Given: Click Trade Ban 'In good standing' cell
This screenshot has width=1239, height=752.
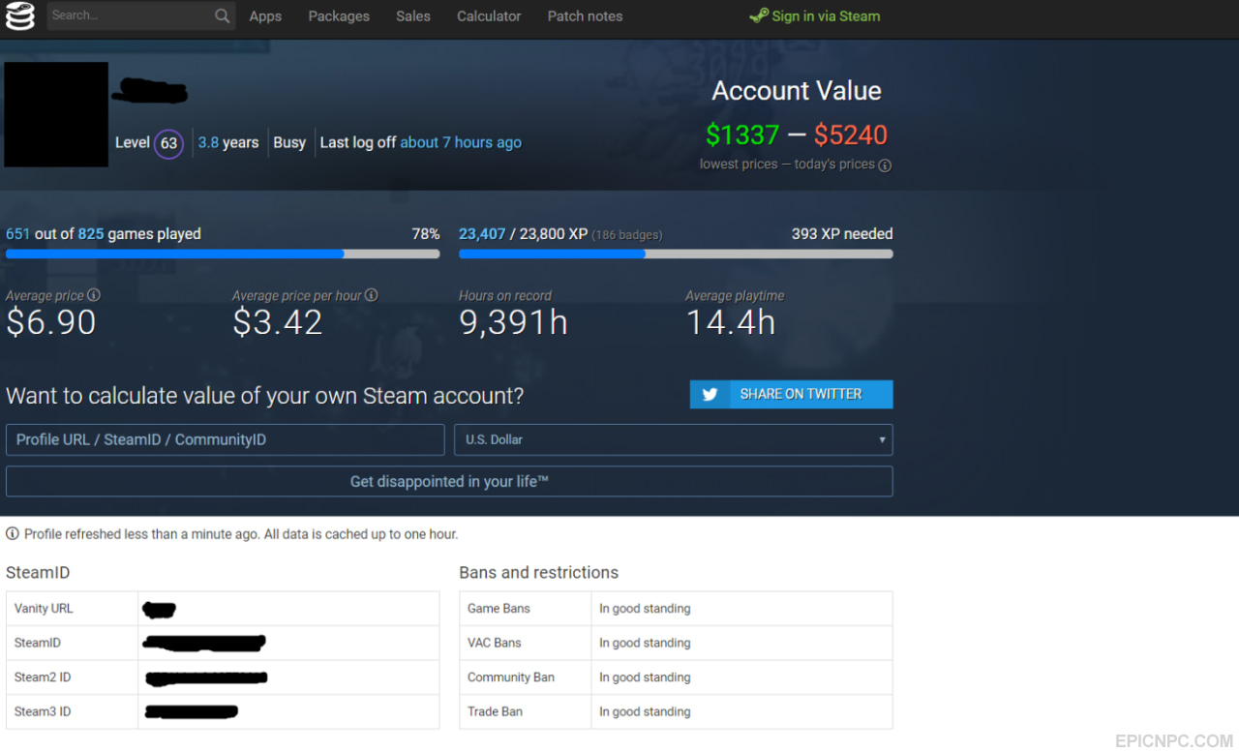Looking at the screenshot, I should [741, 711].
